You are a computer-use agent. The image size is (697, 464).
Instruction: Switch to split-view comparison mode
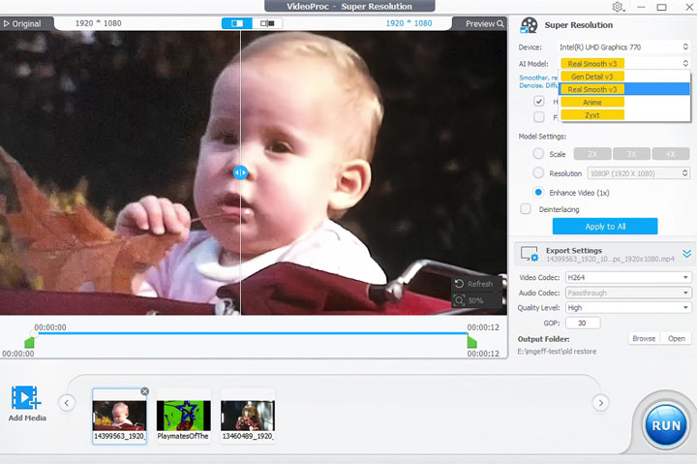[x=237, y=23]
